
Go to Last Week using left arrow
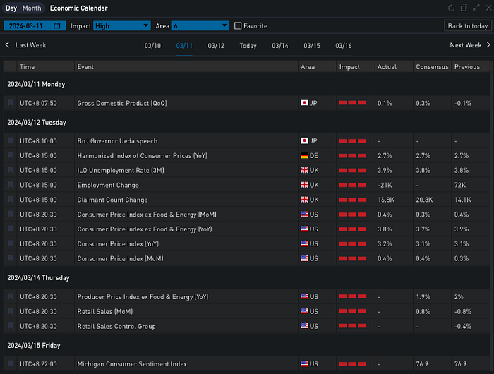[8, 45]
